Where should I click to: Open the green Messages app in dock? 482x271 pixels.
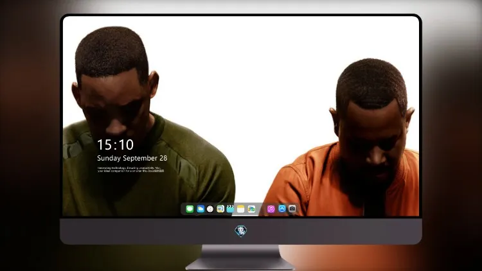(x=190, y=209)
